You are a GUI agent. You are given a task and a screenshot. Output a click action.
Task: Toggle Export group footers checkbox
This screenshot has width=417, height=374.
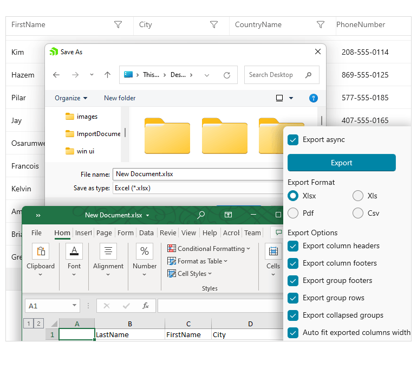(293, 281)
